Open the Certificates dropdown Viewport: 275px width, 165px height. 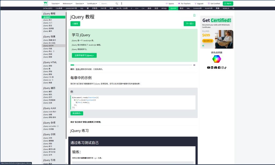pyautogui.click(x=92, y=3)
